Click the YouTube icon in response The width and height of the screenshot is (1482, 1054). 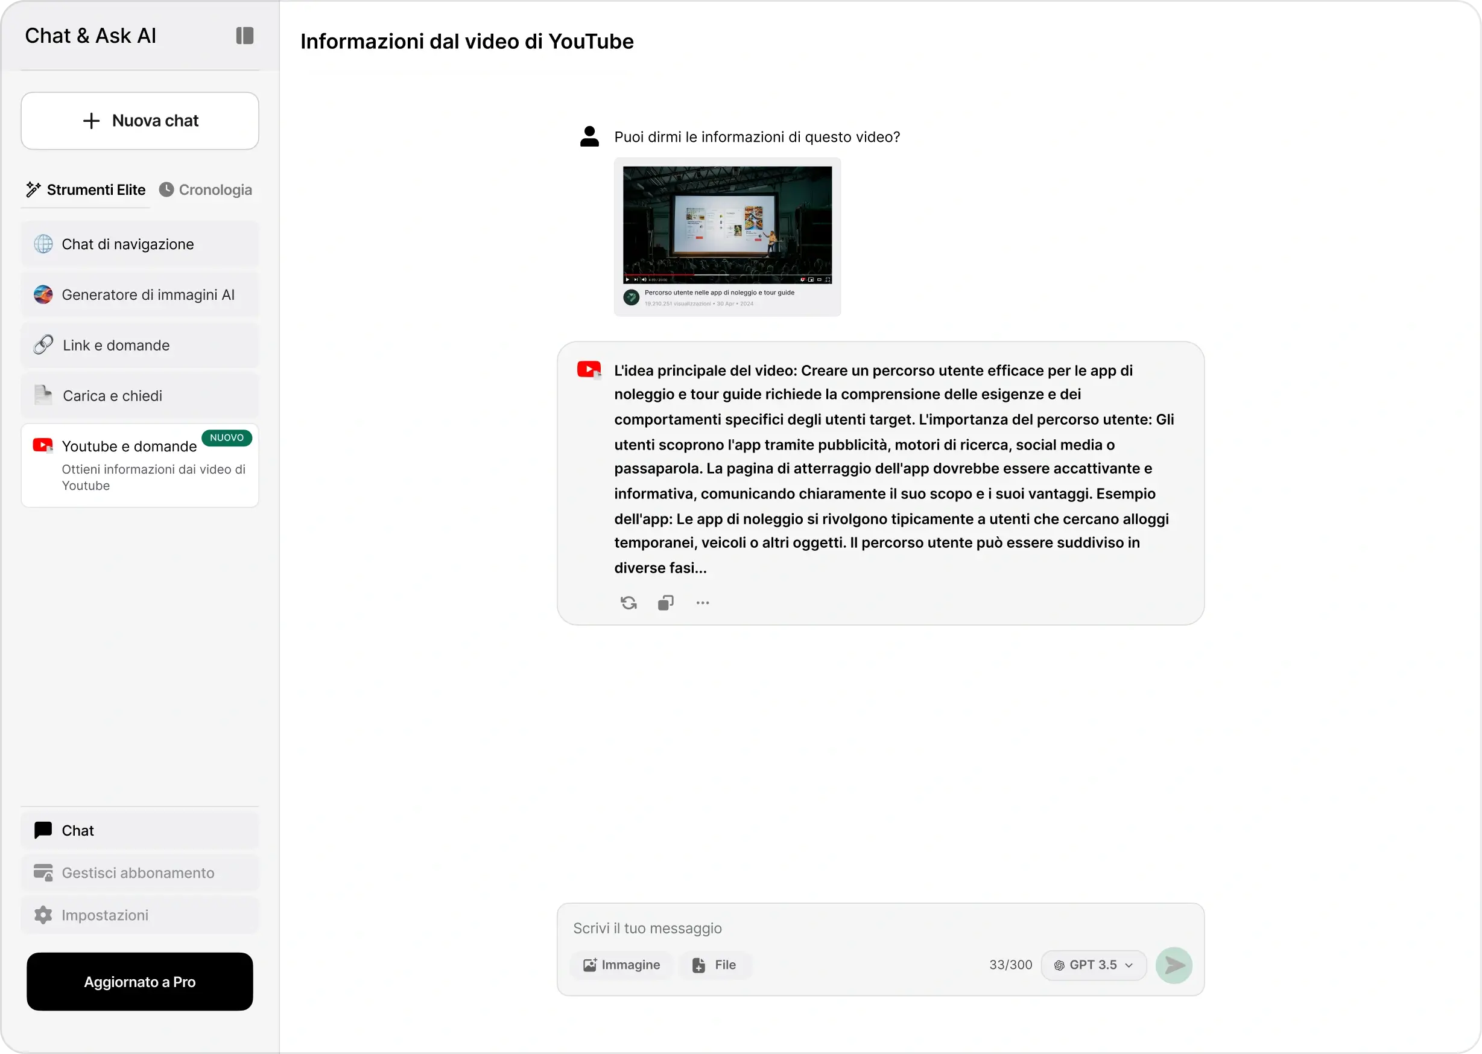(589, 370)
